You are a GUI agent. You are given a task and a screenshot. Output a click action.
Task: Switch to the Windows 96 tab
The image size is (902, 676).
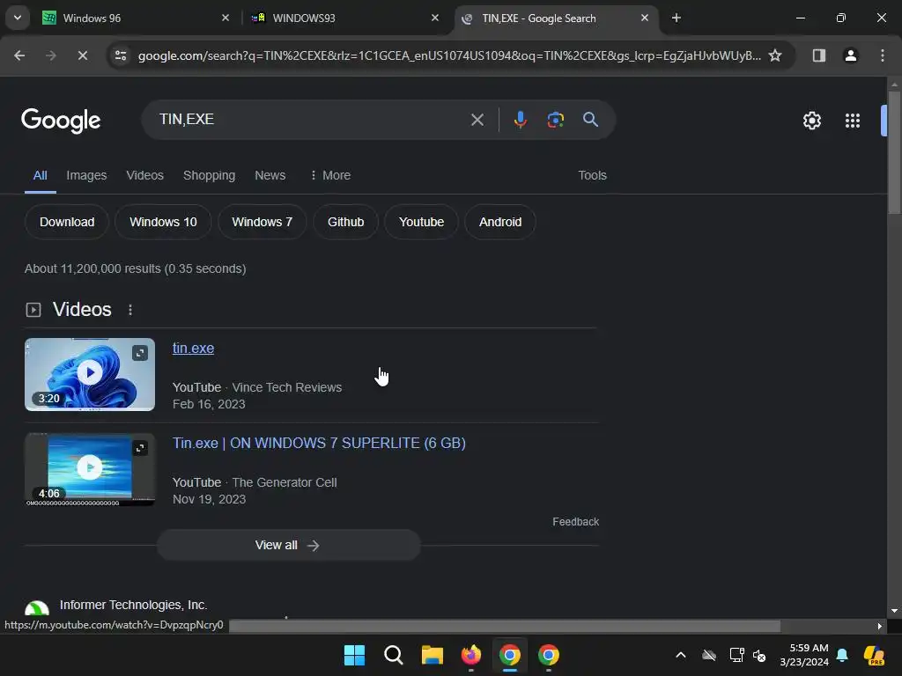135,18
